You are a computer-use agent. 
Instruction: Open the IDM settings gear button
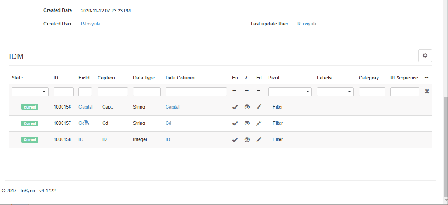pyautogui.click(x=425, y=55)
